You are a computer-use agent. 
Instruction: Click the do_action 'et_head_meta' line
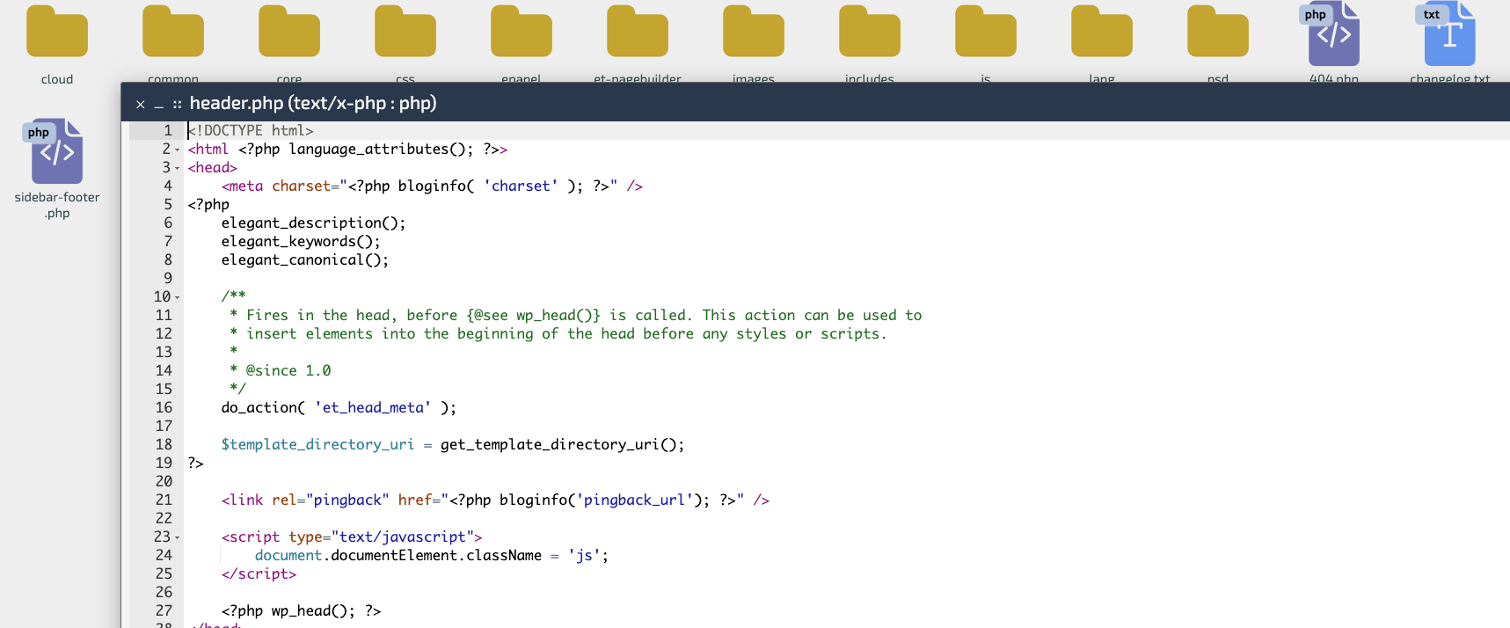click(x=339, y=408)
